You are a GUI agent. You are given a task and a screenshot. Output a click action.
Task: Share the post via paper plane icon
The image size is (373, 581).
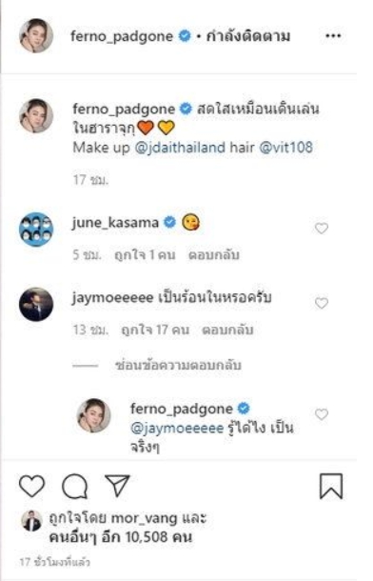[117, 485]
